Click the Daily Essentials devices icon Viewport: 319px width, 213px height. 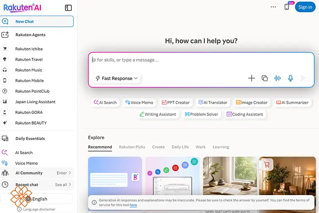(x=5, y=139)
